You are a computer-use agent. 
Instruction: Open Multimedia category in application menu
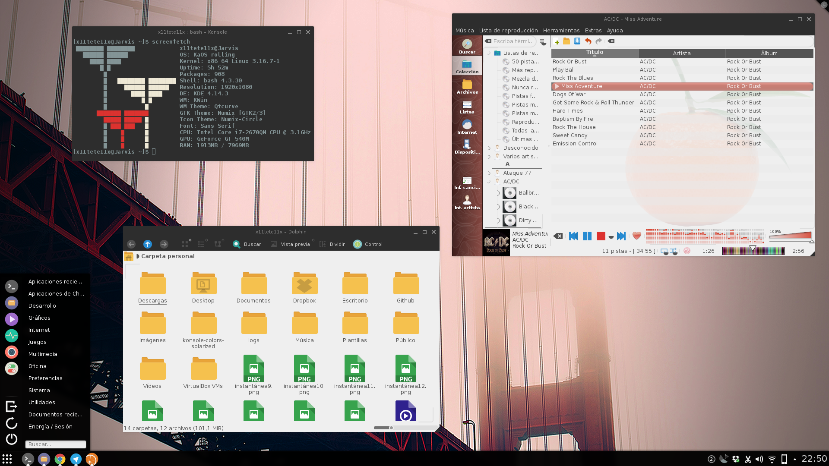[x=43, y=354]
